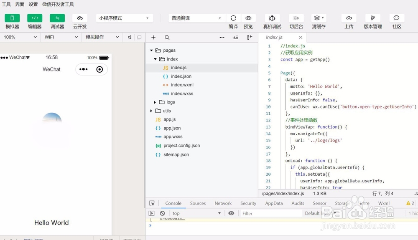Image resolution: width=418 pixels, height=240 pixels.
Task: Select index.js in file tree
Action: coord(202,68)
